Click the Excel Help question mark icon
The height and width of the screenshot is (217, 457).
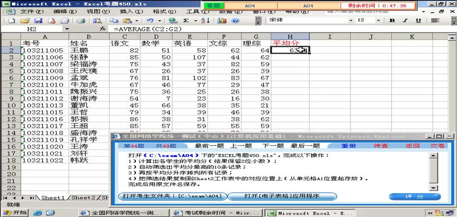coord(235,21)
